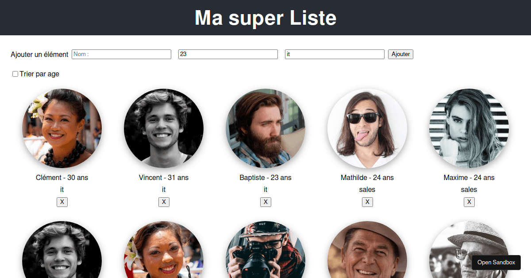This screenshot has height=278, width=531.
Task: Click Vincent's profile photo
Action: [x=164, y=128]
